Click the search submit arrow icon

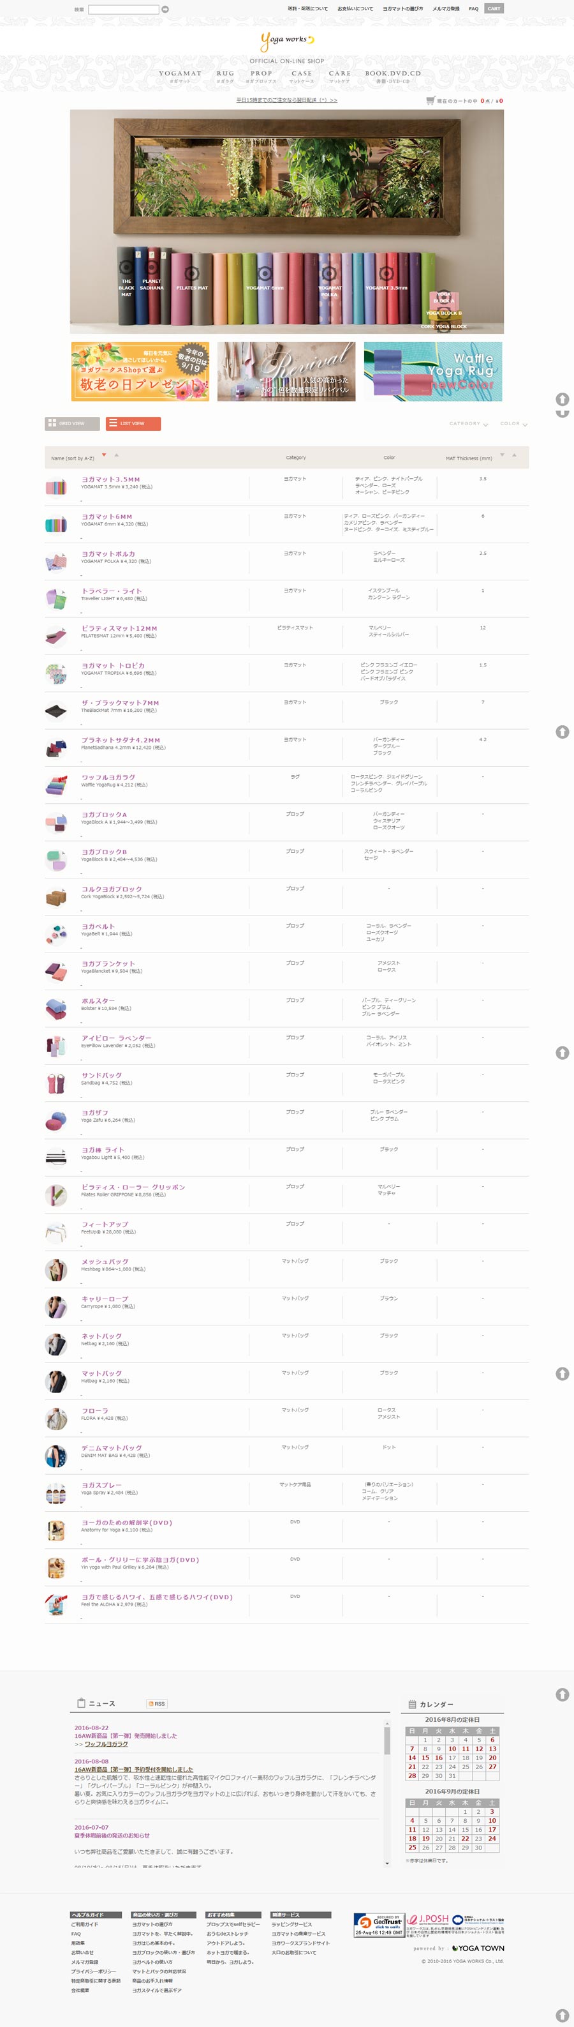(165, 10)
